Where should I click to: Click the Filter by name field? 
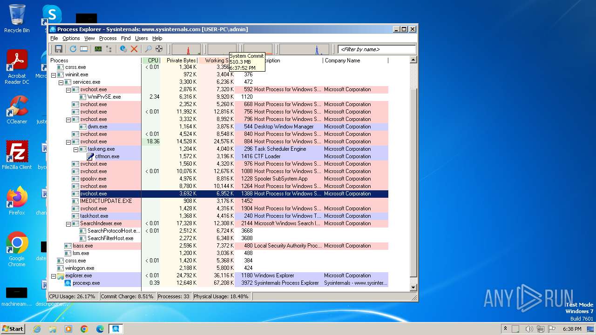pos(377,49)
